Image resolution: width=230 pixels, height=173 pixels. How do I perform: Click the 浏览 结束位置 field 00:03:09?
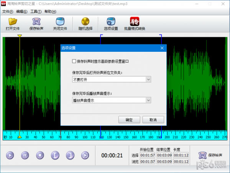[x=164, y=161]
